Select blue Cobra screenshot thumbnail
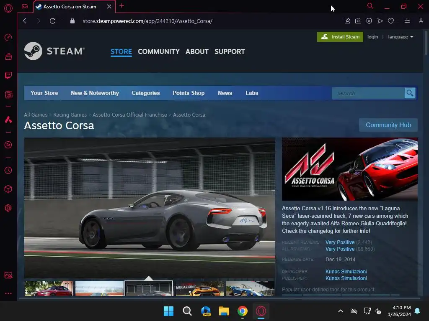The image size is (429, 321). click(x=251, y=288)
